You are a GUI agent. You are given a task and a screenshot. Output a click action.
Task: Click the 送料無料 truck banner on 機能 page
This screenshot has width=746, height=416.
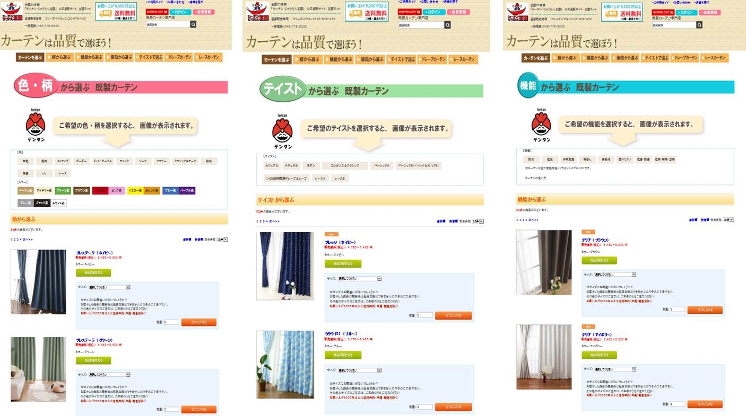click(622, 12)
